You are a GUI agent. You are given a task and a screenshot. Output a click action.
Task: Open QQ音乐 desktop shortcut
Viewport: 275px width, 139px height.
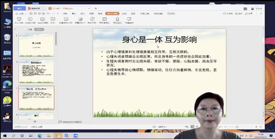point(7,101)
